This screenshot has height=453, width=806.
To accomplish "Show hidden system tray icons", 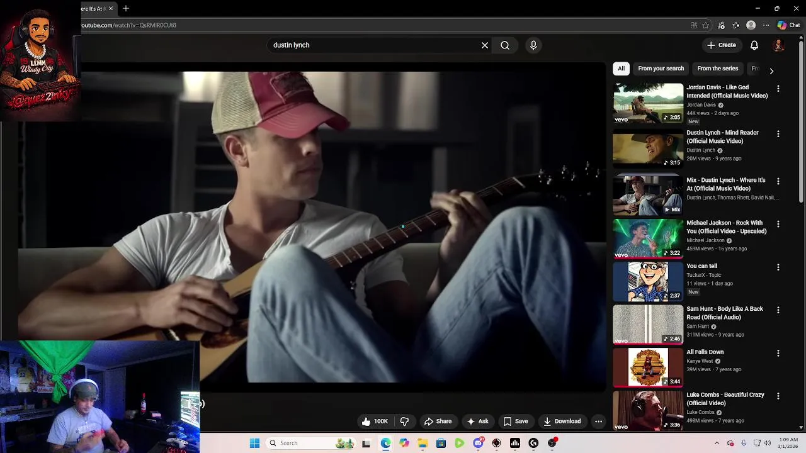I will [717, 443].
